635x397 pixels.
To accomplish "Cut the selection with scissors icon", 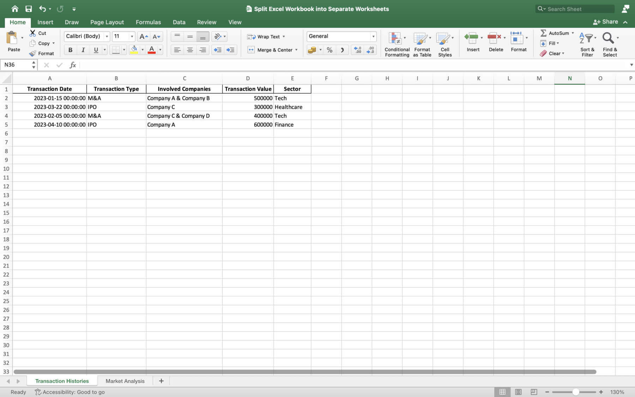I will click(32, 33).
